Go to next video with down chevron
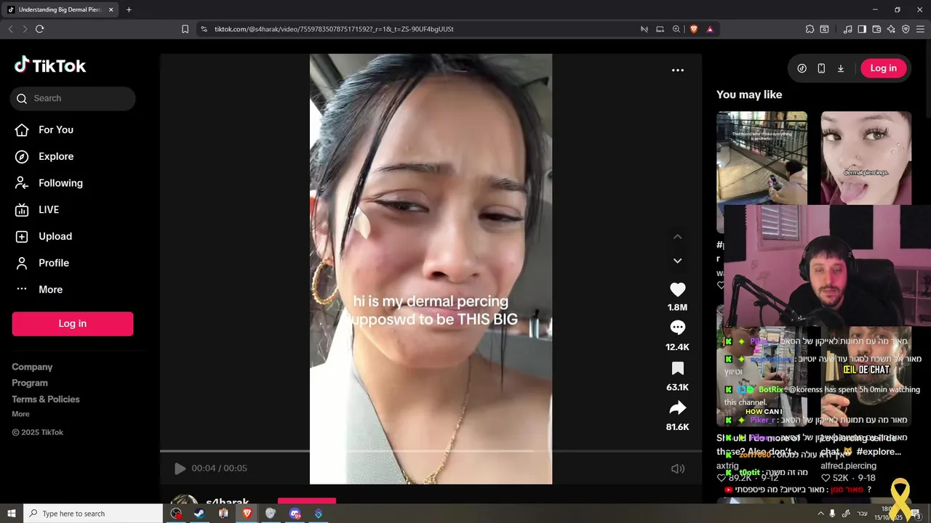The height and width of the screenshot is (523, 931). pos(677,261)
